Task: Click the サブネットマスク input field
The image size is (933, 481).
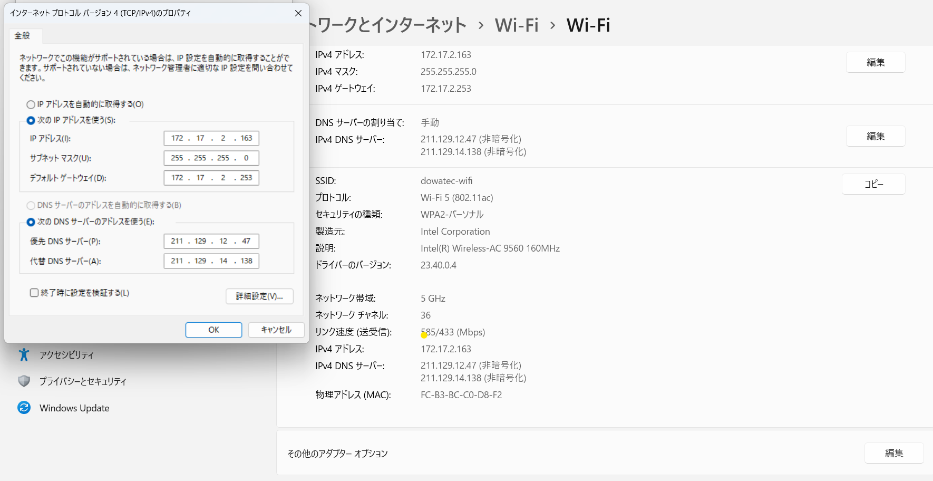Action: [211, 158]
